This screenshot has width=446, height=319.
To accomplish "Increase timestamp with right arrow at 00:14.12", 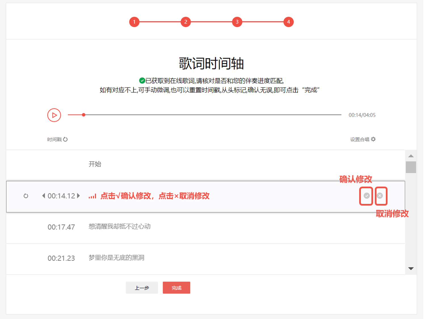I will pyautogui.click(x=79, y=196).
